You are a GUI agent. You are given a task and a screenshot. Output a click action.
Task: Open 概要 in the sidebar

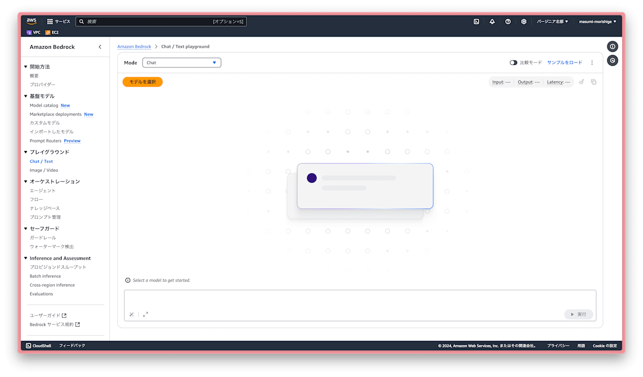[34, 76]
